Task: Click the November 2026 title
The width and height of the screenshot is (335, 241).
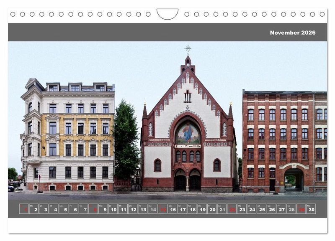Action: (292, 33)
